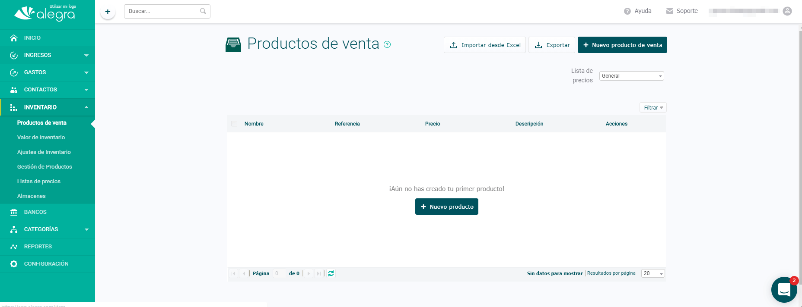Open the chat bubble widget
Screen dimensions: 802x307
pos(784,290)
